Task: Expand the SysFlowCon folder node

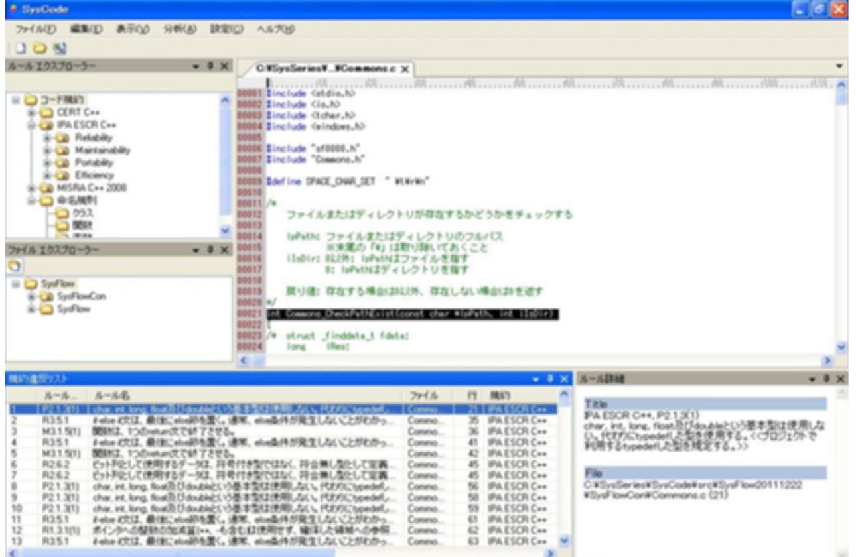Action: [31, 296]
